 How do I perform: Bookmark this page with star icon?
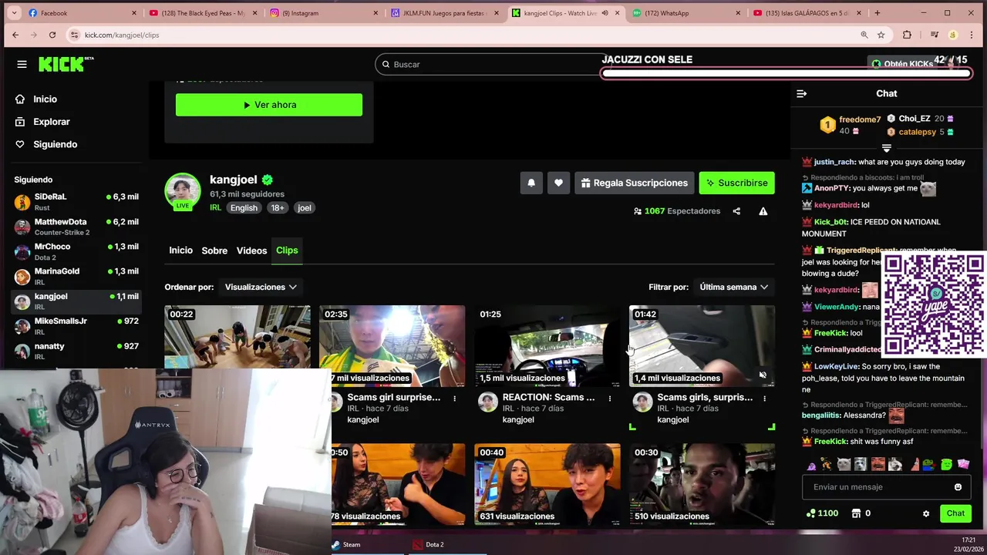[x=881, y=35]
